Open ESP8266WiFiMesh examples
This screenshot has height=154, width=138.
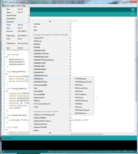click(x=50, y=82)
